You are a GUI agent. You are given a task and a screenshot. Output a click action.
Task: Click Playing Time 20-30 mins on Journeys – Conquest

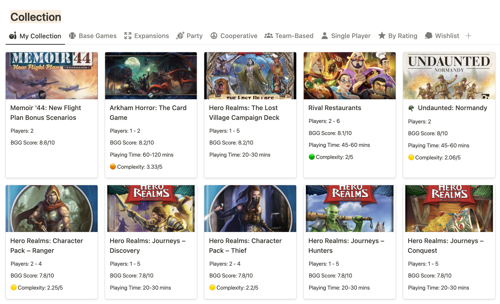[439, 288]
